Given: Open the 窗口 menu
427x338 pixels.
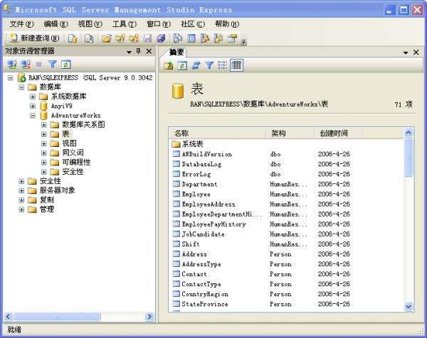Looking at the screenshot, I should pyautogui.click(x=159, y=24).
